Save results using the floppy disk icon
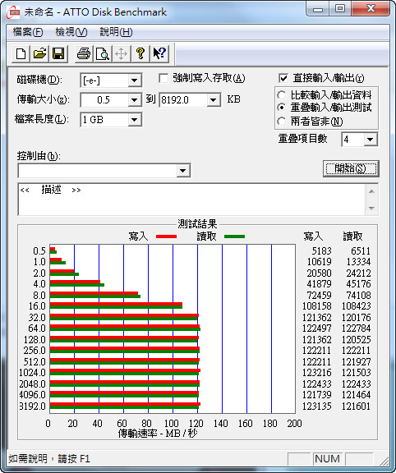396x473 pixels. pyautogui.click(x=58, y=54)
